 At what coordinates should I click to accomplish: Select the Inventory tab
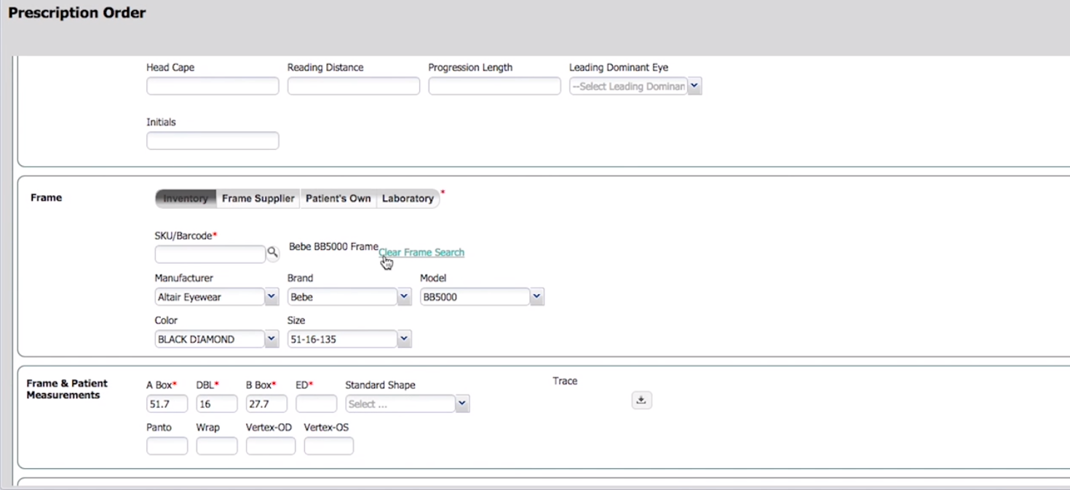tap(185, 198)
